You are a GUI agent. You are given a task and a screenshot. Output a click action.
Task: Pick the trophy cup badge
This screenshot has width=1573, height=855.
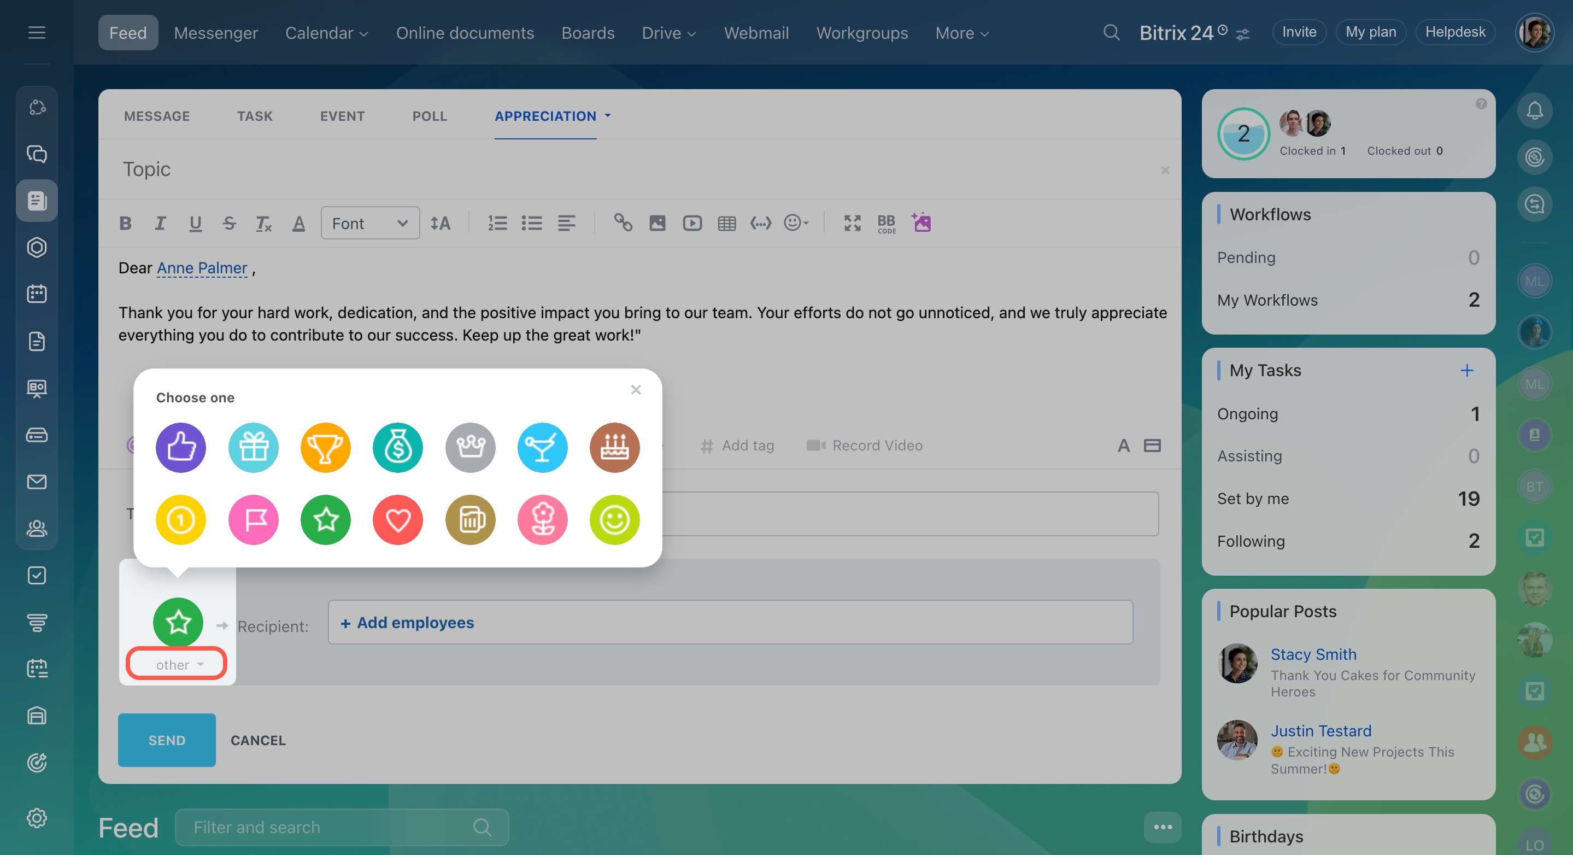coord(325,448)
